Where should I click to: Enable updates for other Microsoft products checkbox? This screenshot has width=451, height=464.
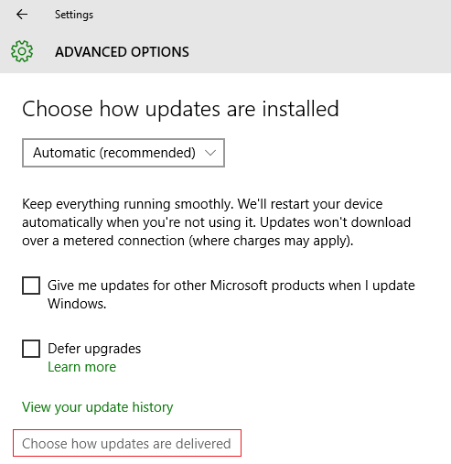coord(31,286)
